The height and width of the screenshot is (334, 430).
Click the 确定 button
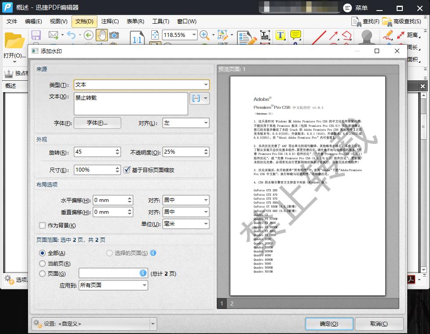tap(329, 324)
